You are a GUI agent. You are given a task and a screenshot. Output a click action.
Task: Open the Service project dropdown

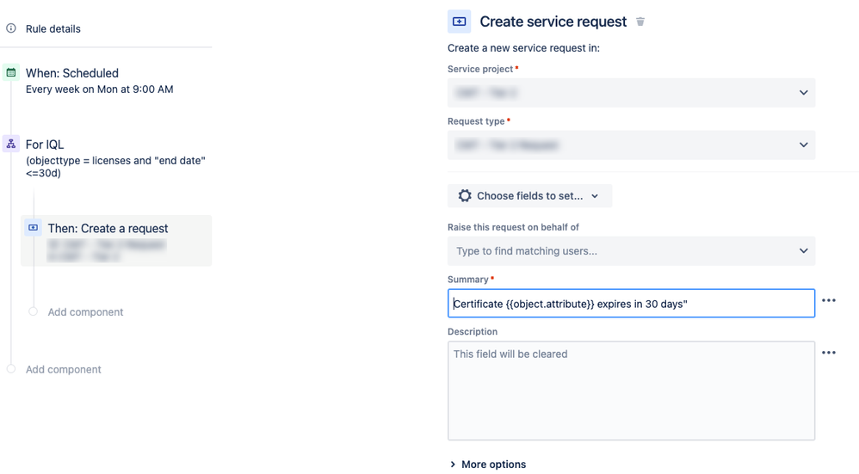pos(631,93)
